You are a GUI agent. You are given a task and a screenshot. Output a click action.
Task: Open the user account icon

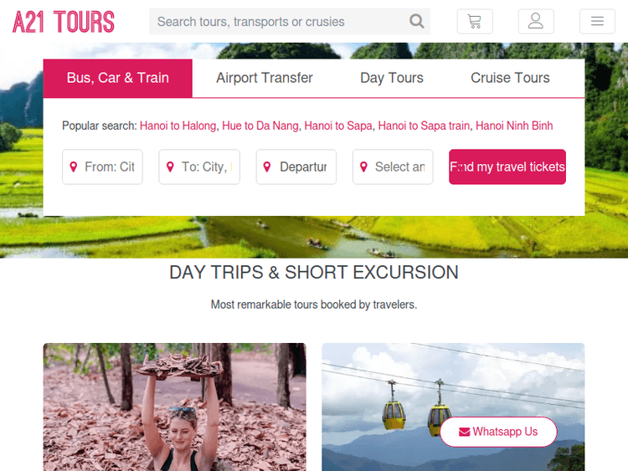click(536, 21)
